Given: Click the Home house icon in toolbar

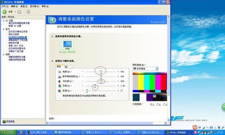Looking at the screenshot, I should 28,12.
